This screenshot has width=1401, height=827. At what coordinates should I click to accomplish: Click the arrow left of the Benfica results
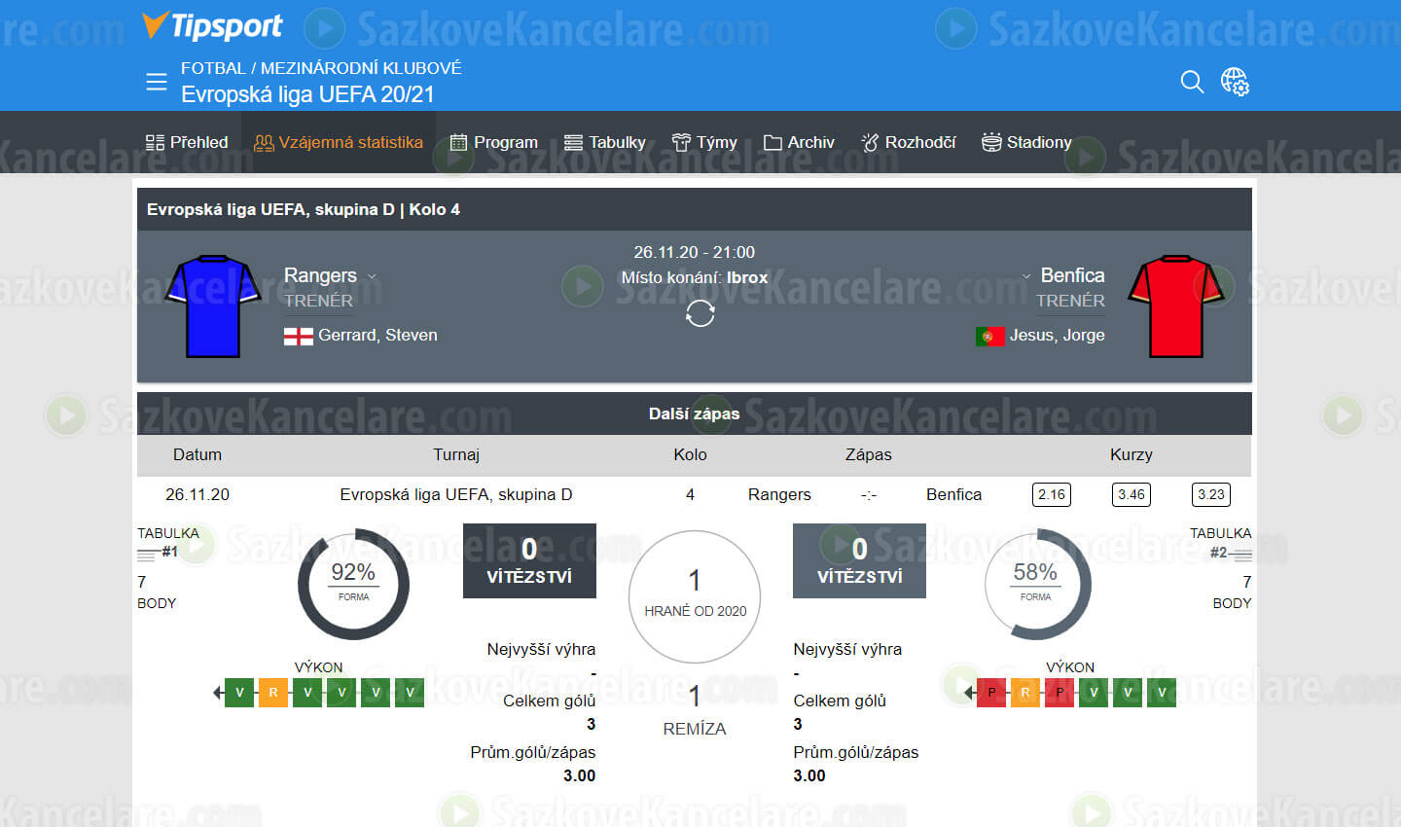(969, 693)
